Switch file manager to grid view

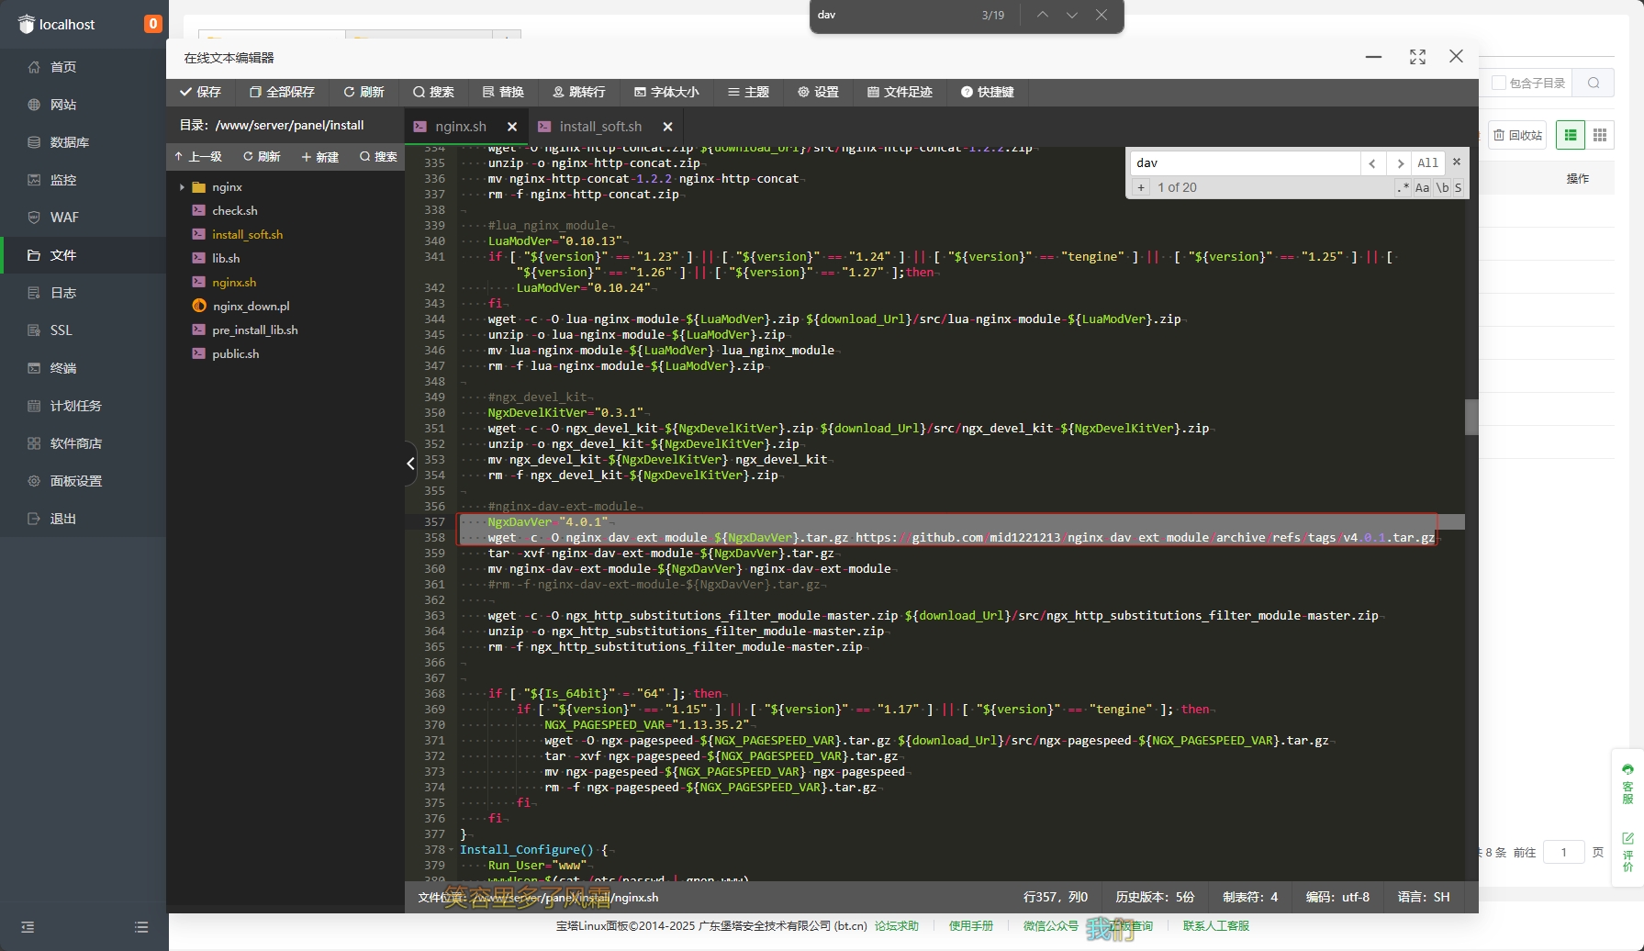tap(1600, 135)
